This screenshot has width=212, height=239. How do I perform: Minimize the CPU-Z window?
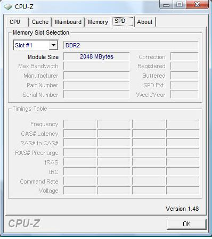click(x=166, y=5)
